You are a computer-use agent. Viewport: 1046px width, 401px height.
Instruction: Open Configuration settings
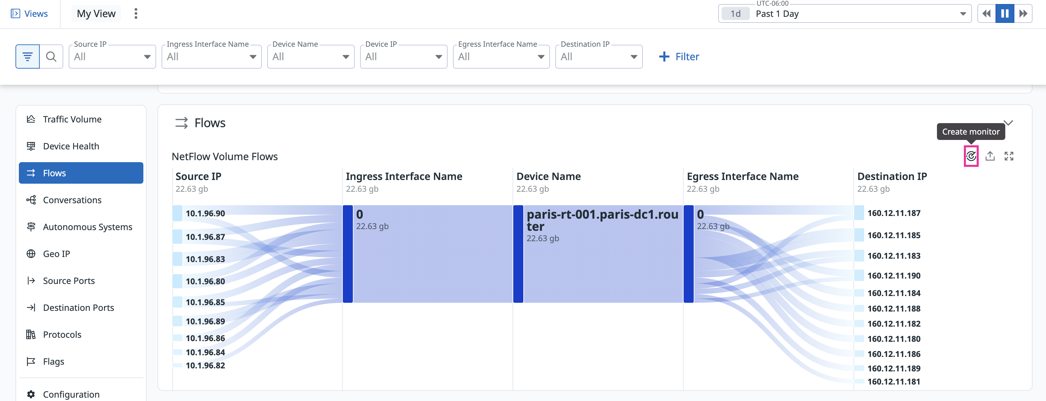pos(71,394)
